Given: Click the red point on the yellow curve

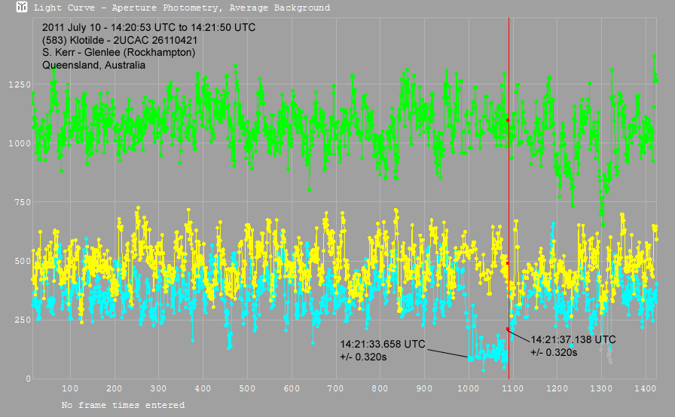Looking at the screenshot, I should [x=508, y=262].
